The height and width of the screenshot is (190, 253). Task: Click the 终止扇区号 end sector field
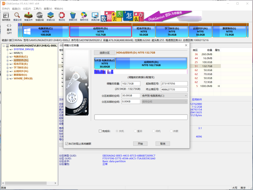[x=174, y=89]
